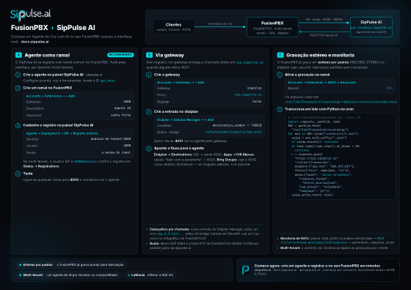Screen dimensions: 411x290
Task: Click the SipPulse AI box in diagram
Action: click(x=371, y=27)
